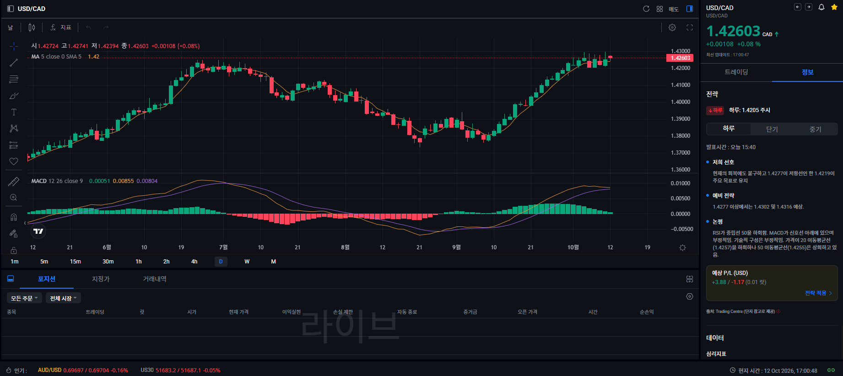Set chart interval to 4h
This screenshot has width=843, height=376.
pyautogui.click(x=195, y=262)
